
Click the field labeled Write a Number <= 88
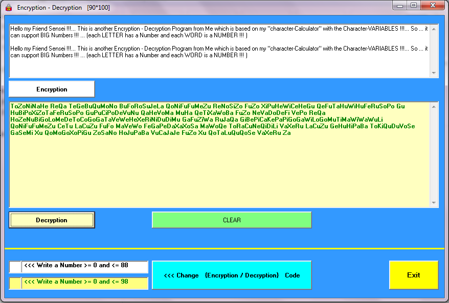(84, 266)
